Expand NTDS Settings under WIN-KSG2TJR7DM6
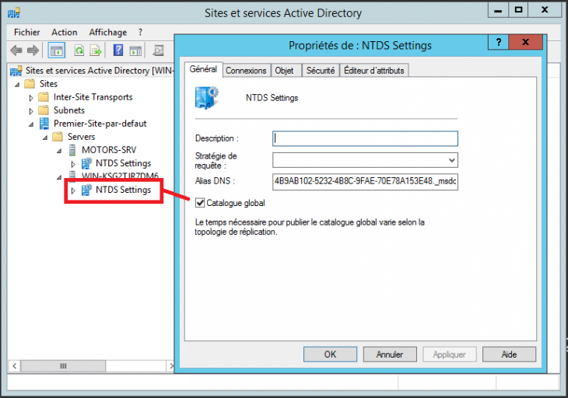The height and width of the screenshot is (398, 568). (x=73, y=190)
